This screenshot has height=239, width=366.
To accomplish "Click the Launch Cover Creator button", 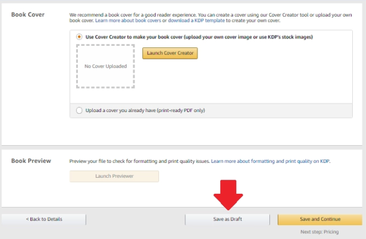I will pos(170,53).
